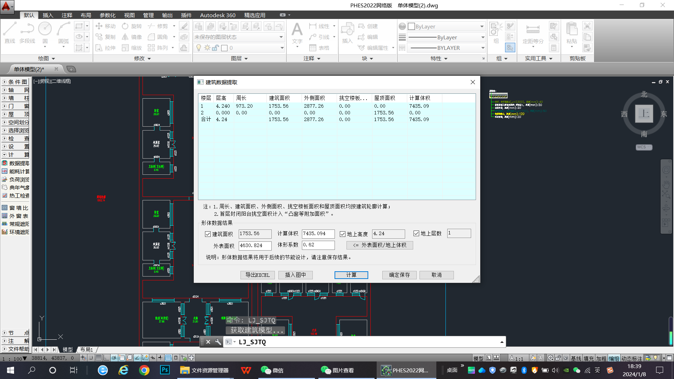Launch Photoshop from the taskbar
The width and height of the screenshot is (674, 379).
tap(165, 370)
